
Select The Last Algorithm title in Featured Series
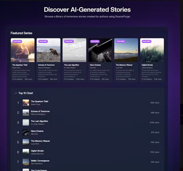71,65
